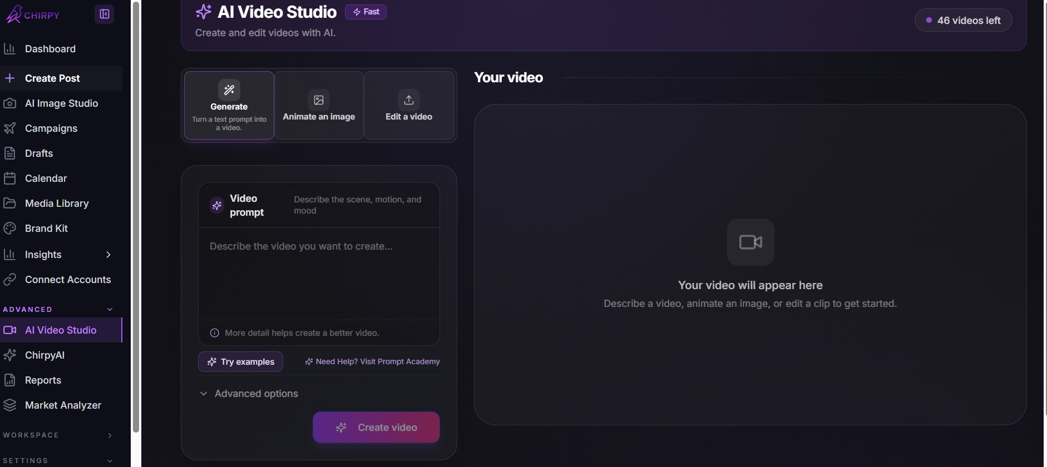Click the Campaigns rocket icon
This screenshot has width=1047, height=467.
pyautogui.click(x=9, y=128)
